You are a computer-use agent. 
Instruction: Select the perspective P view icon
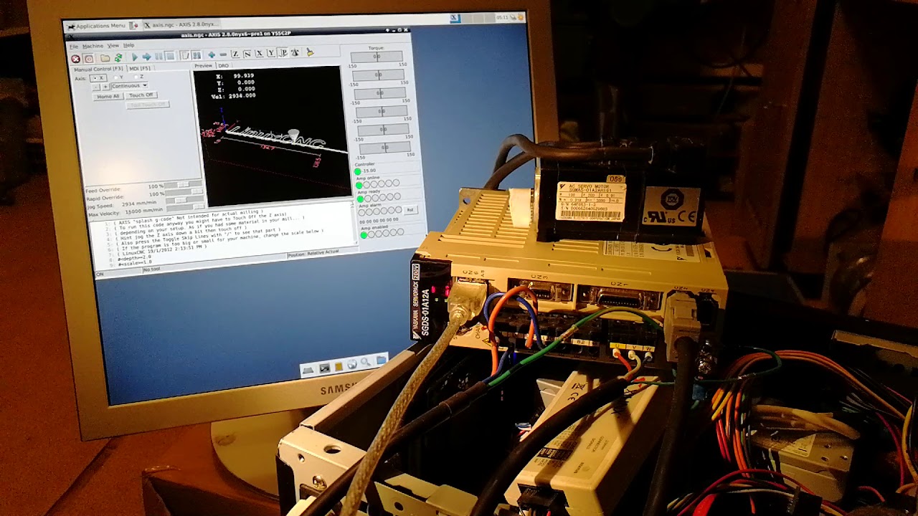[283, 53]
